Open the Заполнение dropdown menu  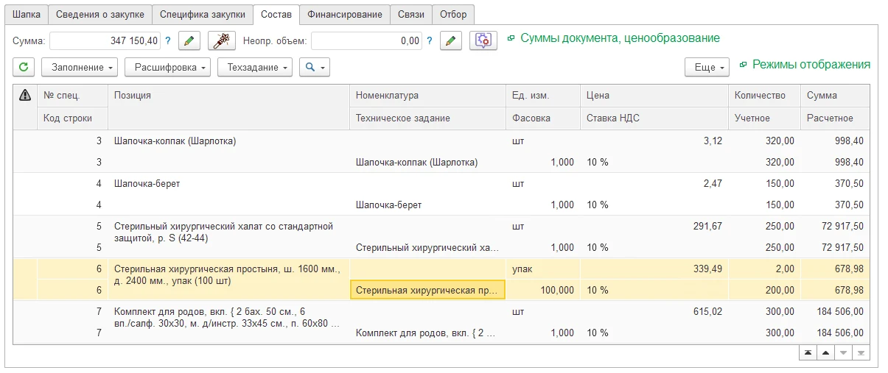80,67
